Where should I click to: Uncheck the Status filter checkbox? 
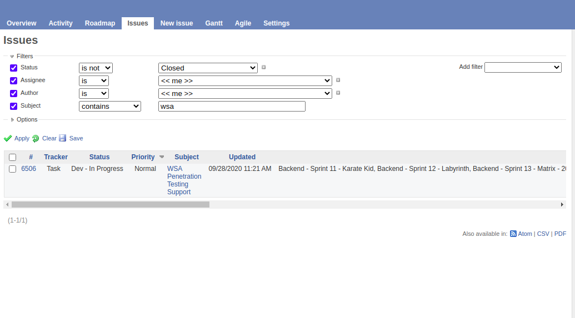[14, 68]
